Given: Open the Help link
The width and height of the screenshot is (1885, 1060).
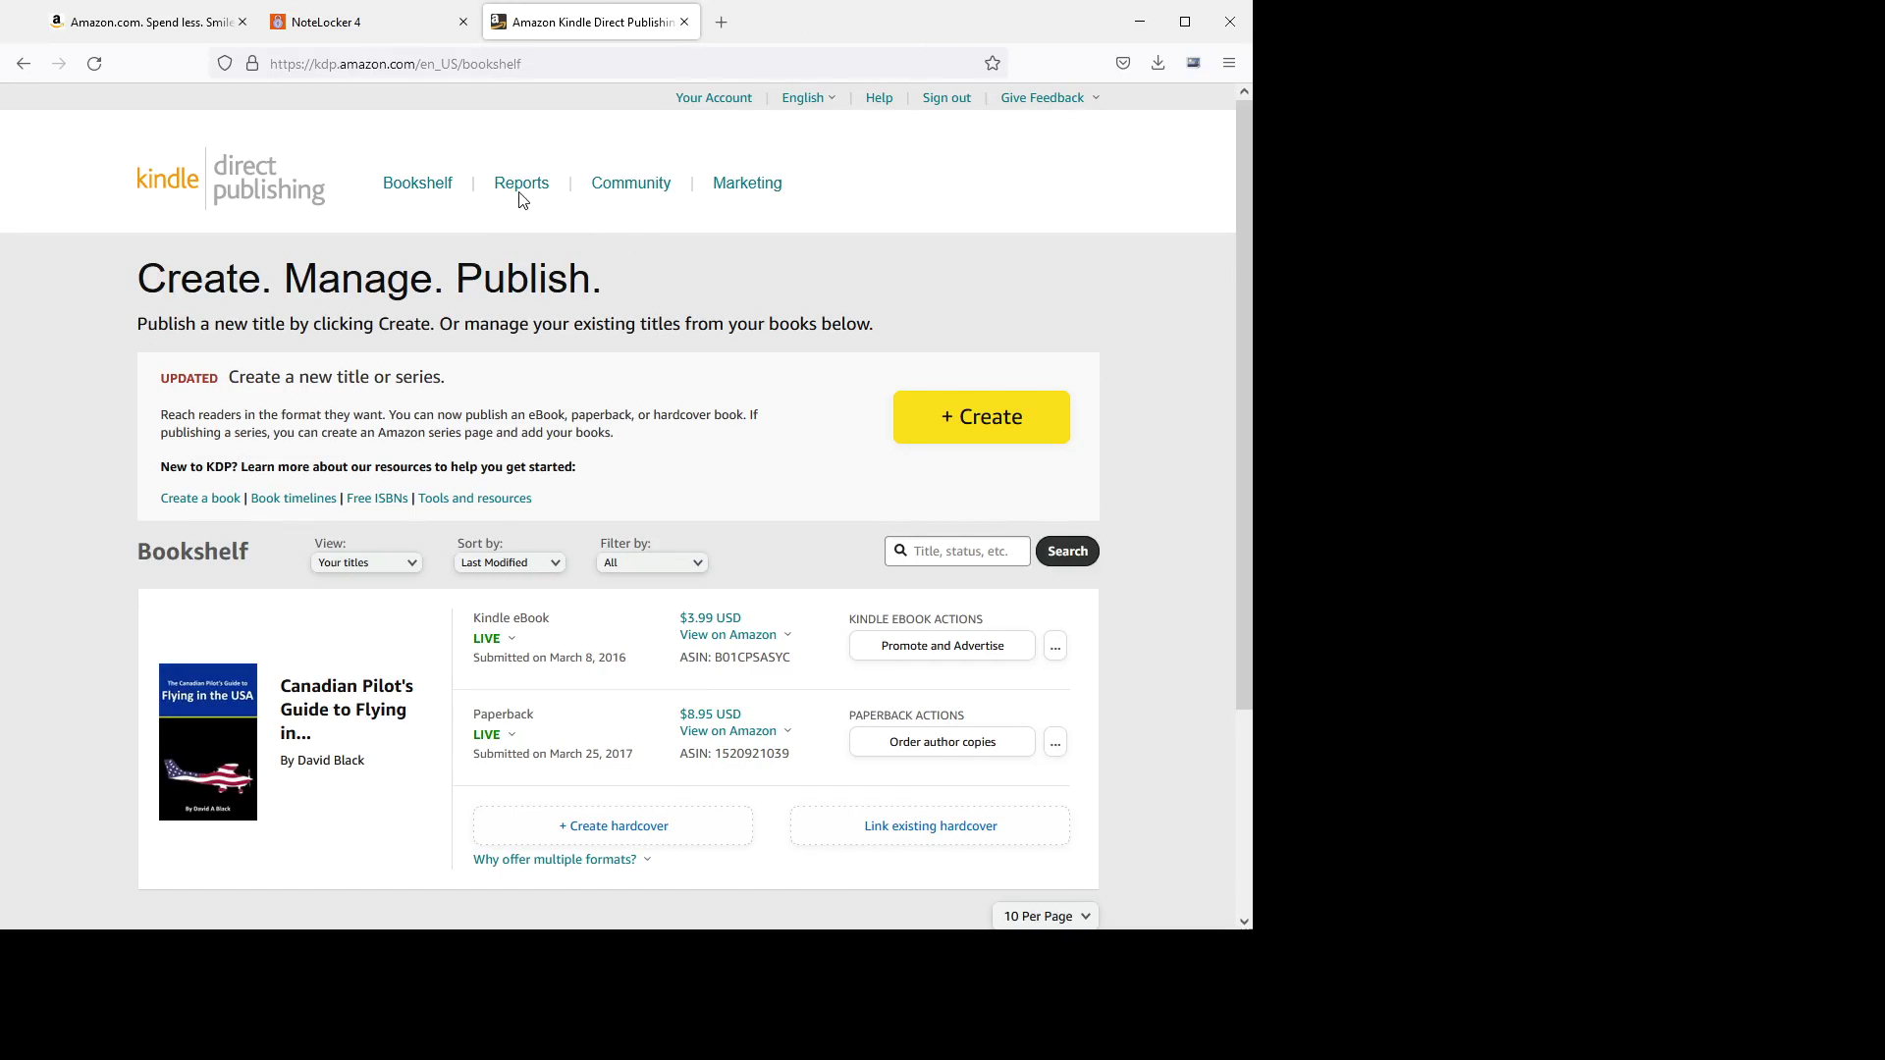Looking at the screenshot, I should 879,97.
